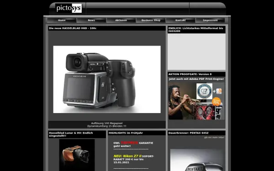
Task: Click 'Jetzt auch mit Adobe PDF Print-Engine!' text
Action: (196, 79)
